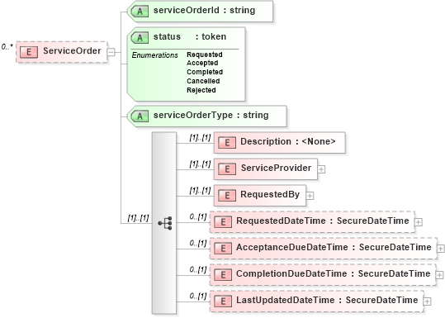The width and height of the screenshot is (445, 318).
Task: Select the status : token attribute
Action: coord(190,37)
